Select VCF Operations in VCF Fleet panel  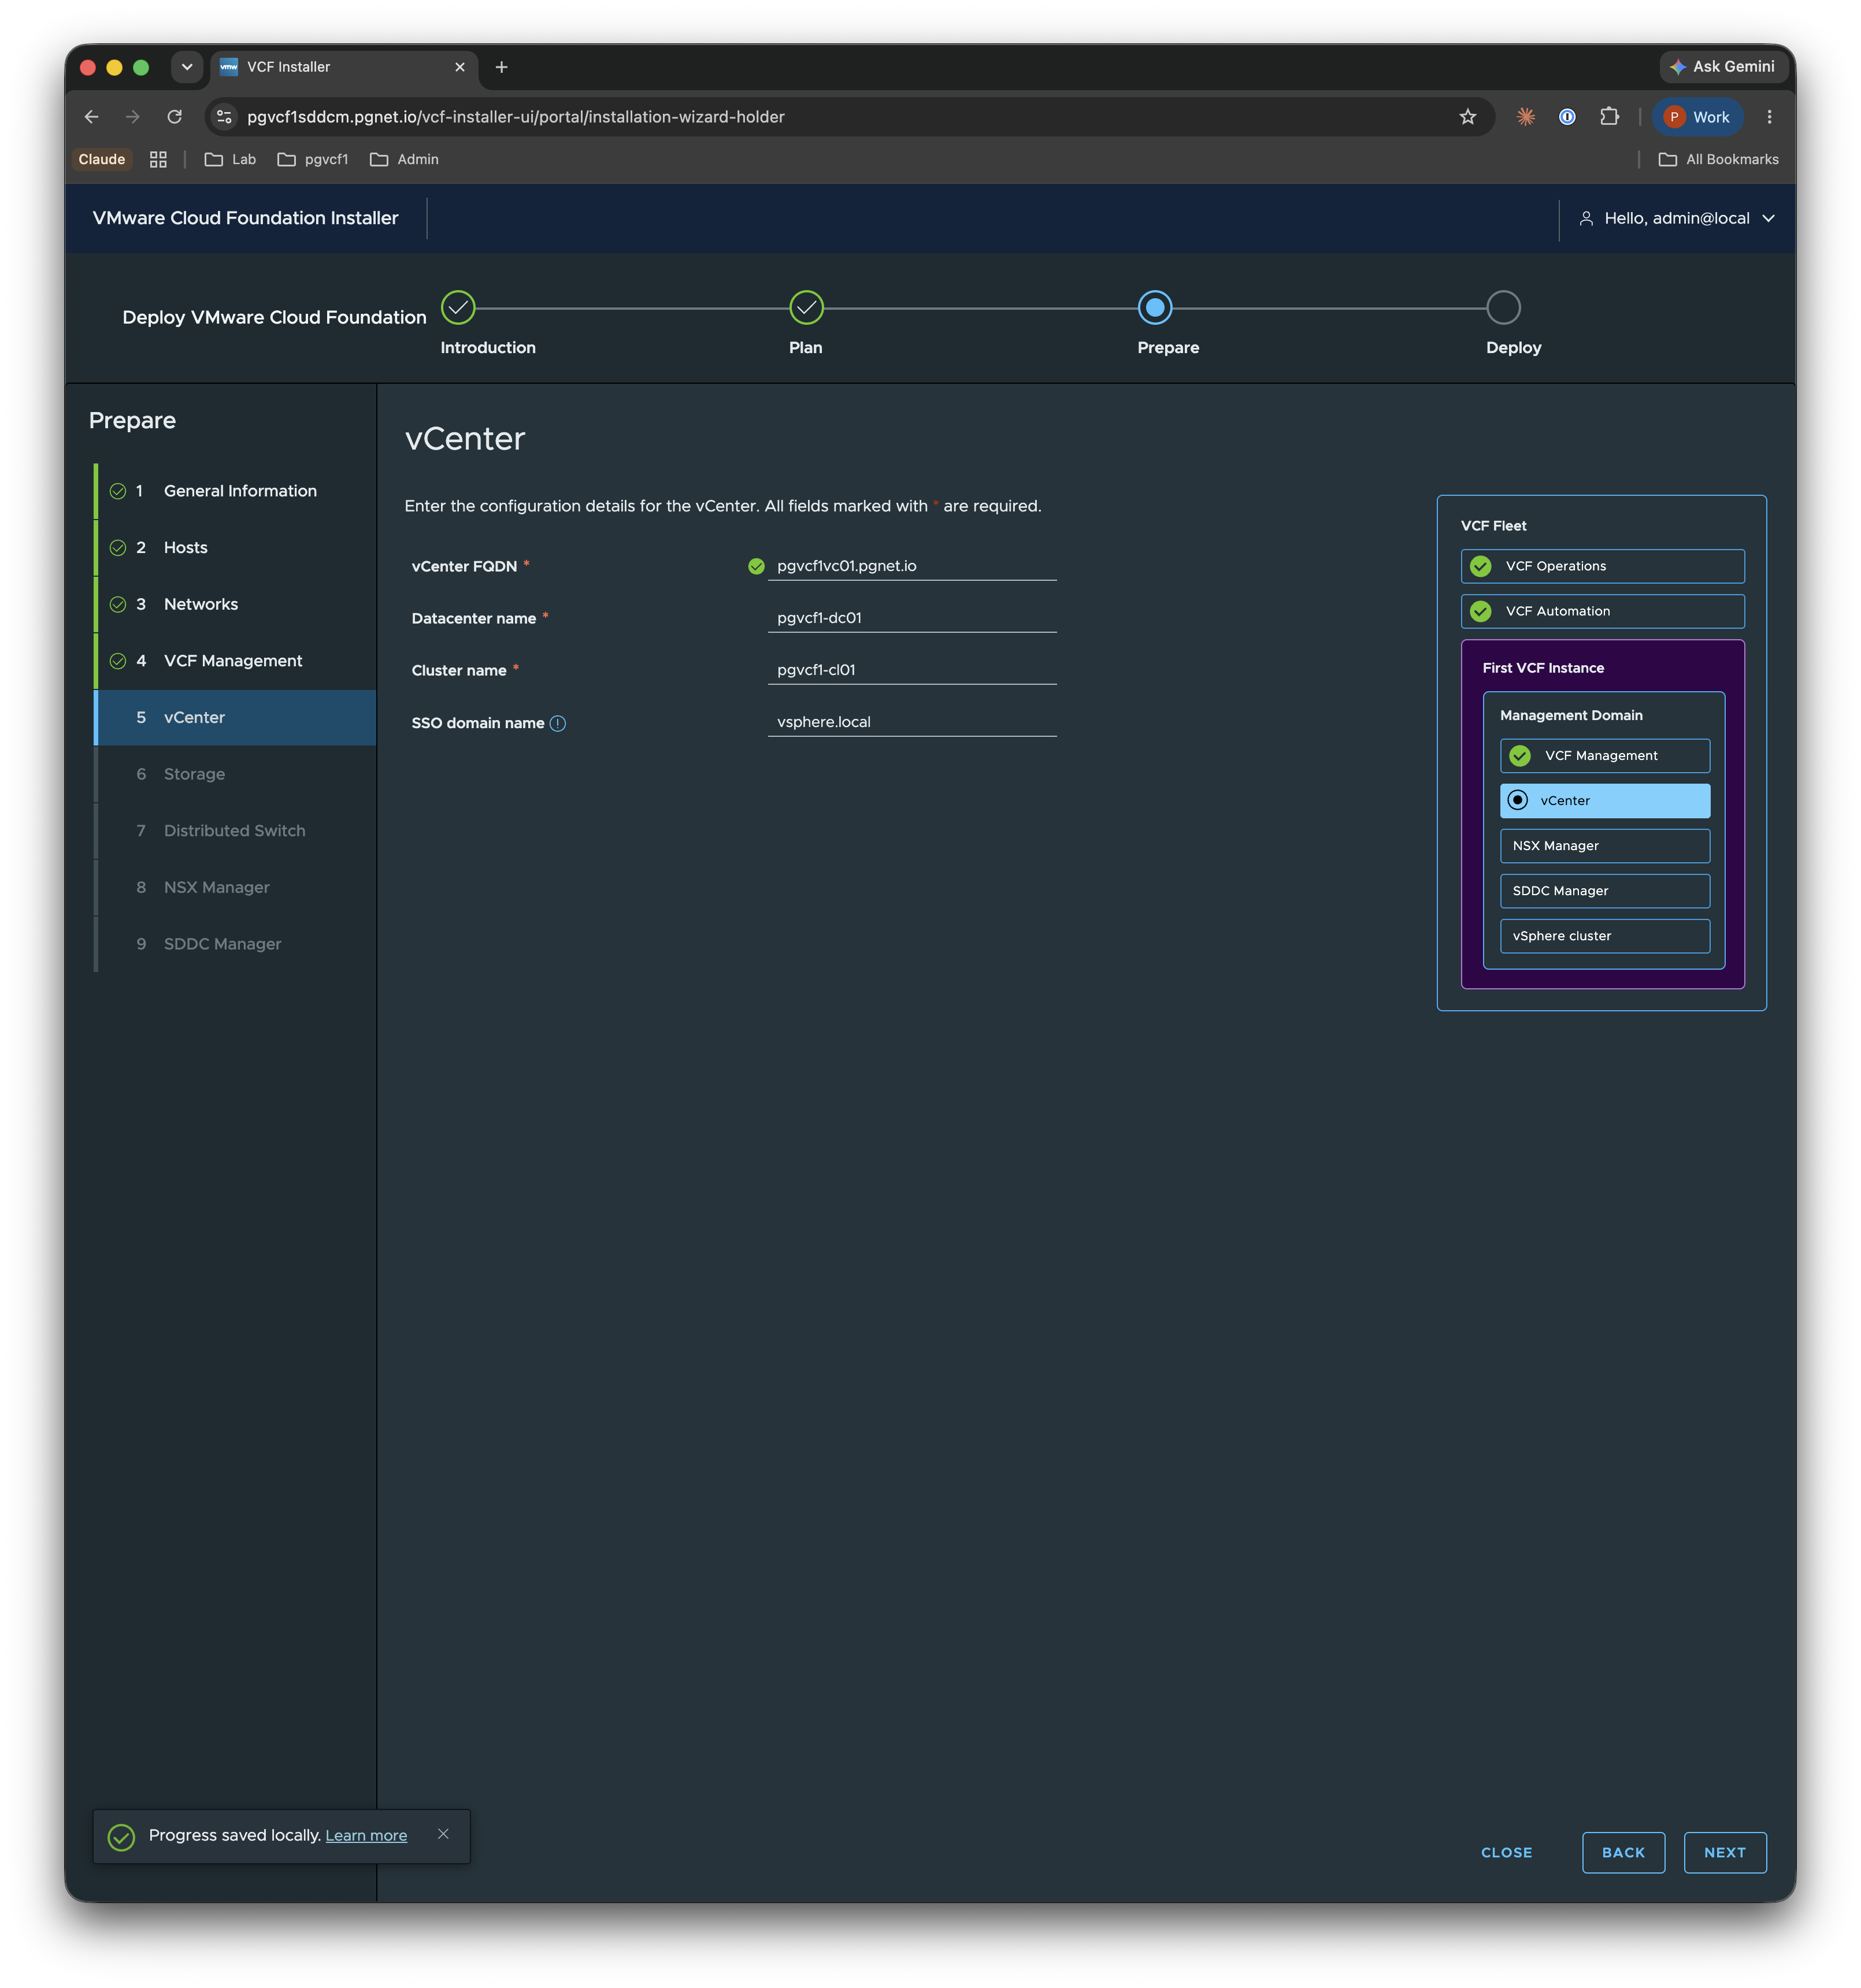[x=1602, y=566]
